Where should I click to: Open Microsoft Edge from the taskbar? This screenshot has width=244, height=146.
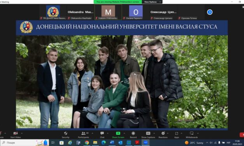tap(104, 143)
